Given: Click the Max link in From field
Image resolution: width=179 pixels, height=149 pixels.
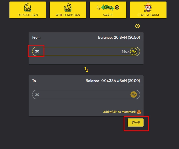Looking at the screenshot, I should coord(125,51).
